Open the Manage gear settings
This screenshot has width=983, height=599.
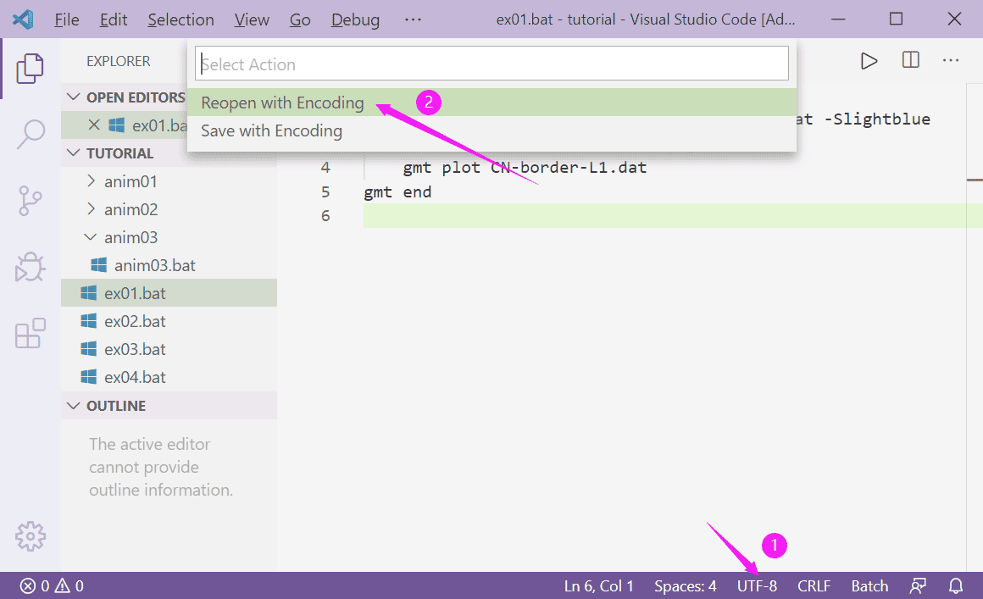[31, 536]
